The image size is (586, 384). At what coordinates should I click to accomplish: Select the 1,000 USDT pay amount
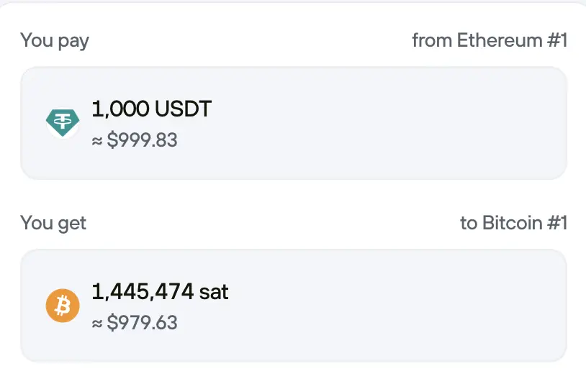point(152,109)
